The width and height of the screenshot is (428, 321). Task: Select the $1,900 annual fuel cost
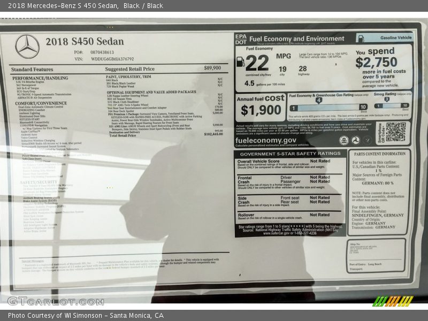pyautogui.click(x=261, y=110)
